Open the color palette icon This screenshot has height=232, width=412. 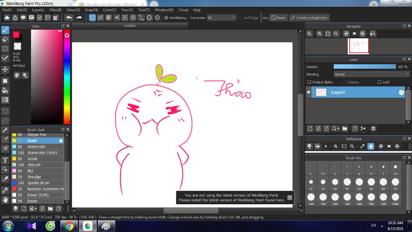17,75
